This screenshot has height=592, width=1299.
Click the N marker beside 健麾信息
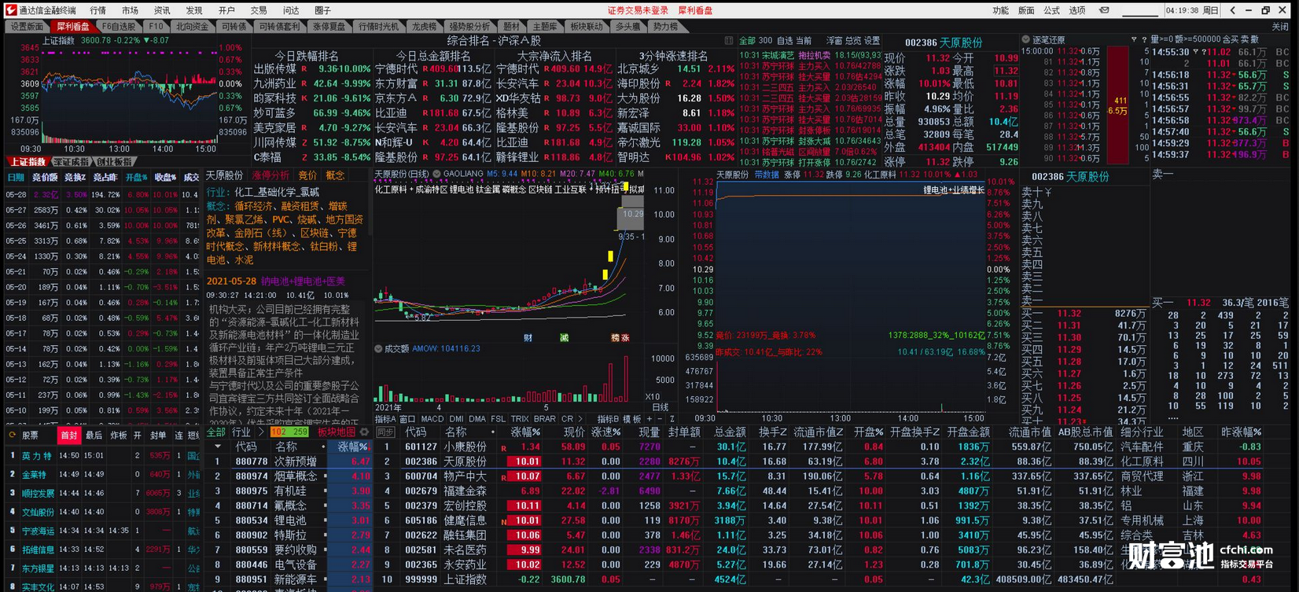coord(504,520)
